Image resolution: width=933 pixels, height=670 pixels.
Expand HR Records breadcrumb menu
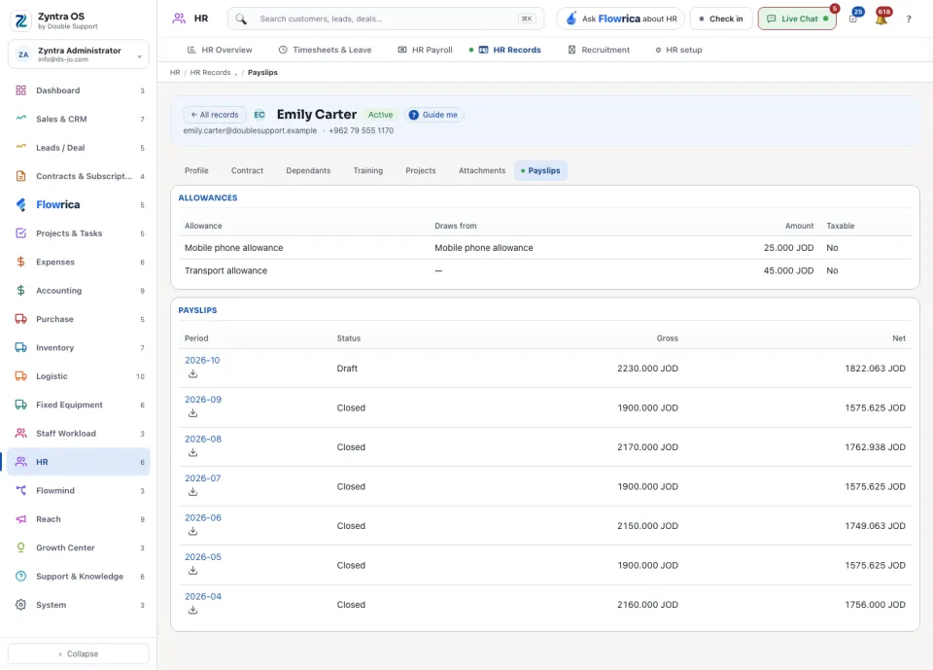pyautogui.click(x=235, y=73)
